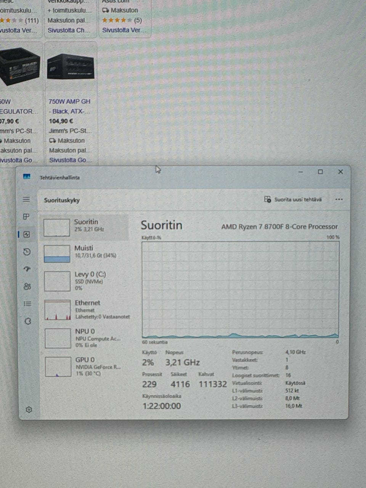Open the App history icon in sidebar

click(27, 252)
